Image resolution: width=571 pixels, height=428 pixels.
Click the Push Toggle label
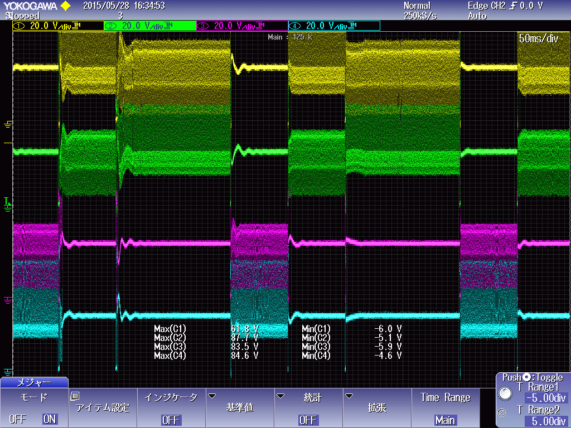tap(533, 377)
